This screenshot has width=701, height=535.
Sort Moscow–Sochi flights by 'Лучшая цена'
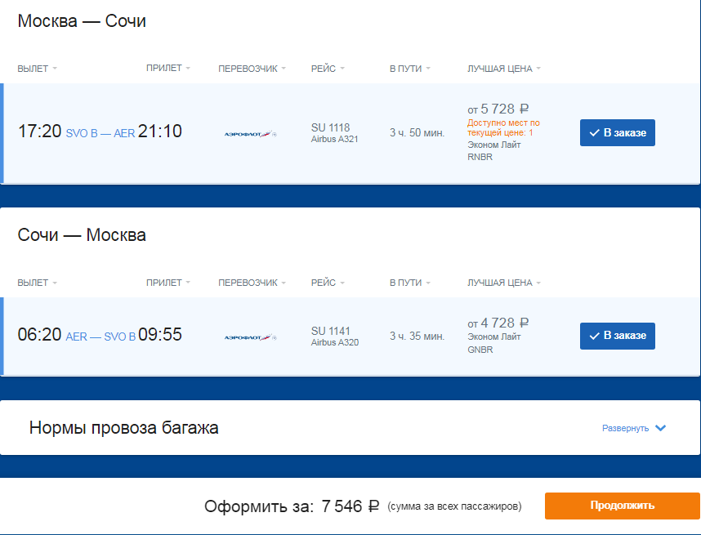coord(503,69)
